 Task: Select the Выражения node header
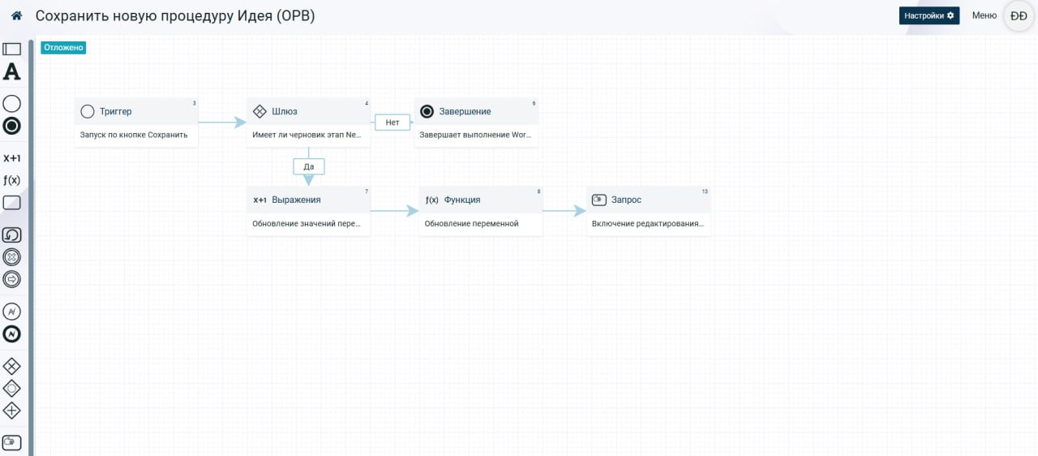click(308, 200)
